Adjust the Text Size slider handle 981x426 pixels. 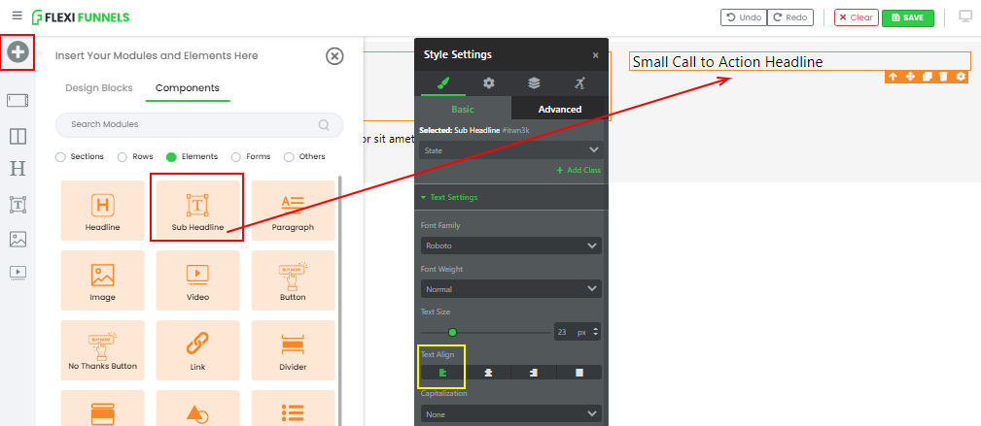click(452, 332)
